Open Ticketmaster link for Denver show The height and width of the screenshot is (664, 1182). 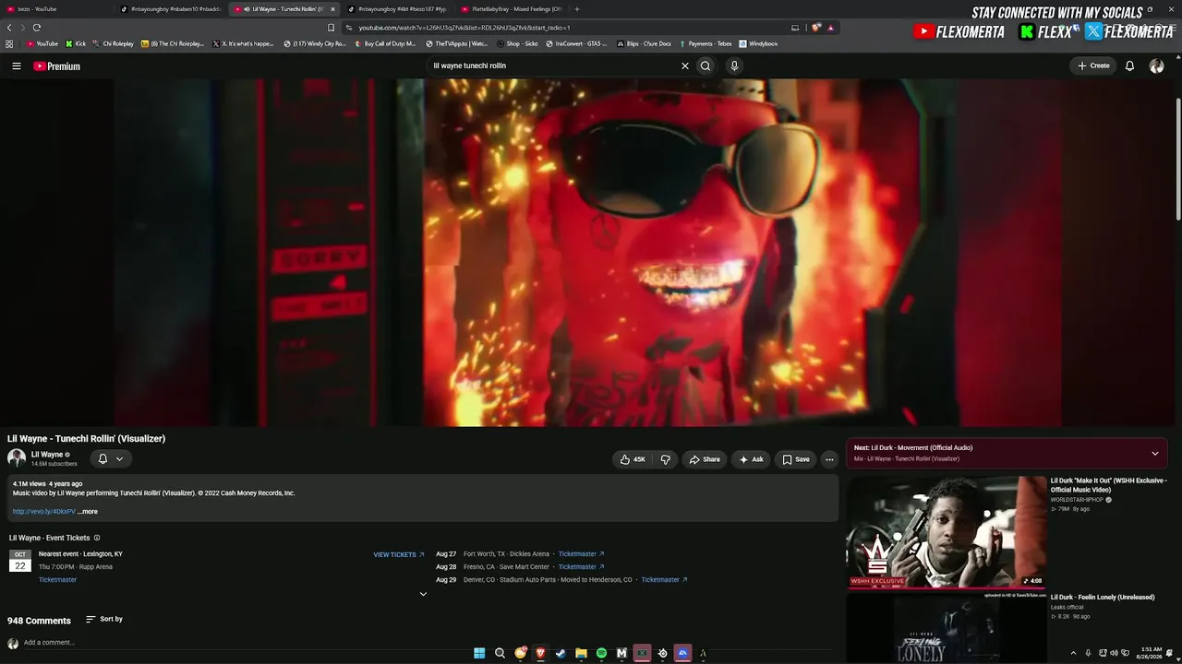[x=664, y=580]
